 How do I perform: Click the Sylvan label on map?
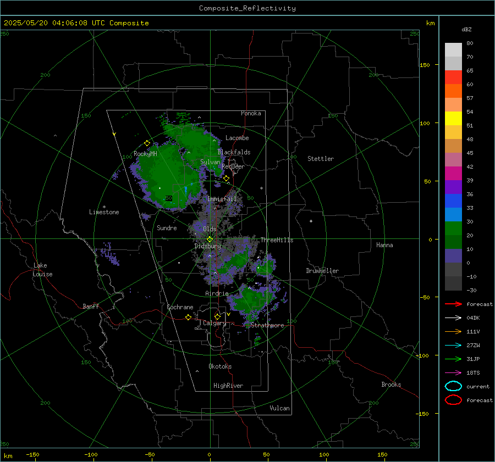(210, 162)
